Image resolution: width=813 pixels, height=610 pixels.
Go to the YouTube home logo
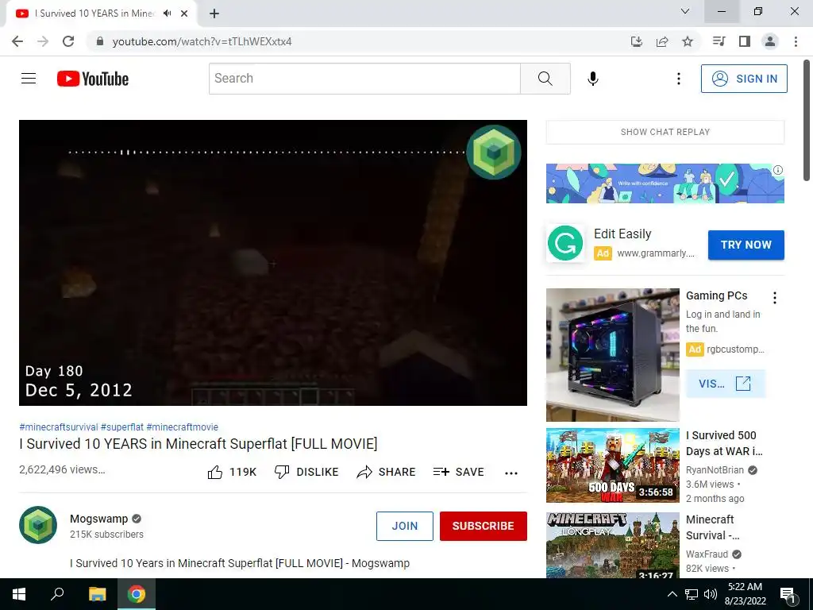93,79
